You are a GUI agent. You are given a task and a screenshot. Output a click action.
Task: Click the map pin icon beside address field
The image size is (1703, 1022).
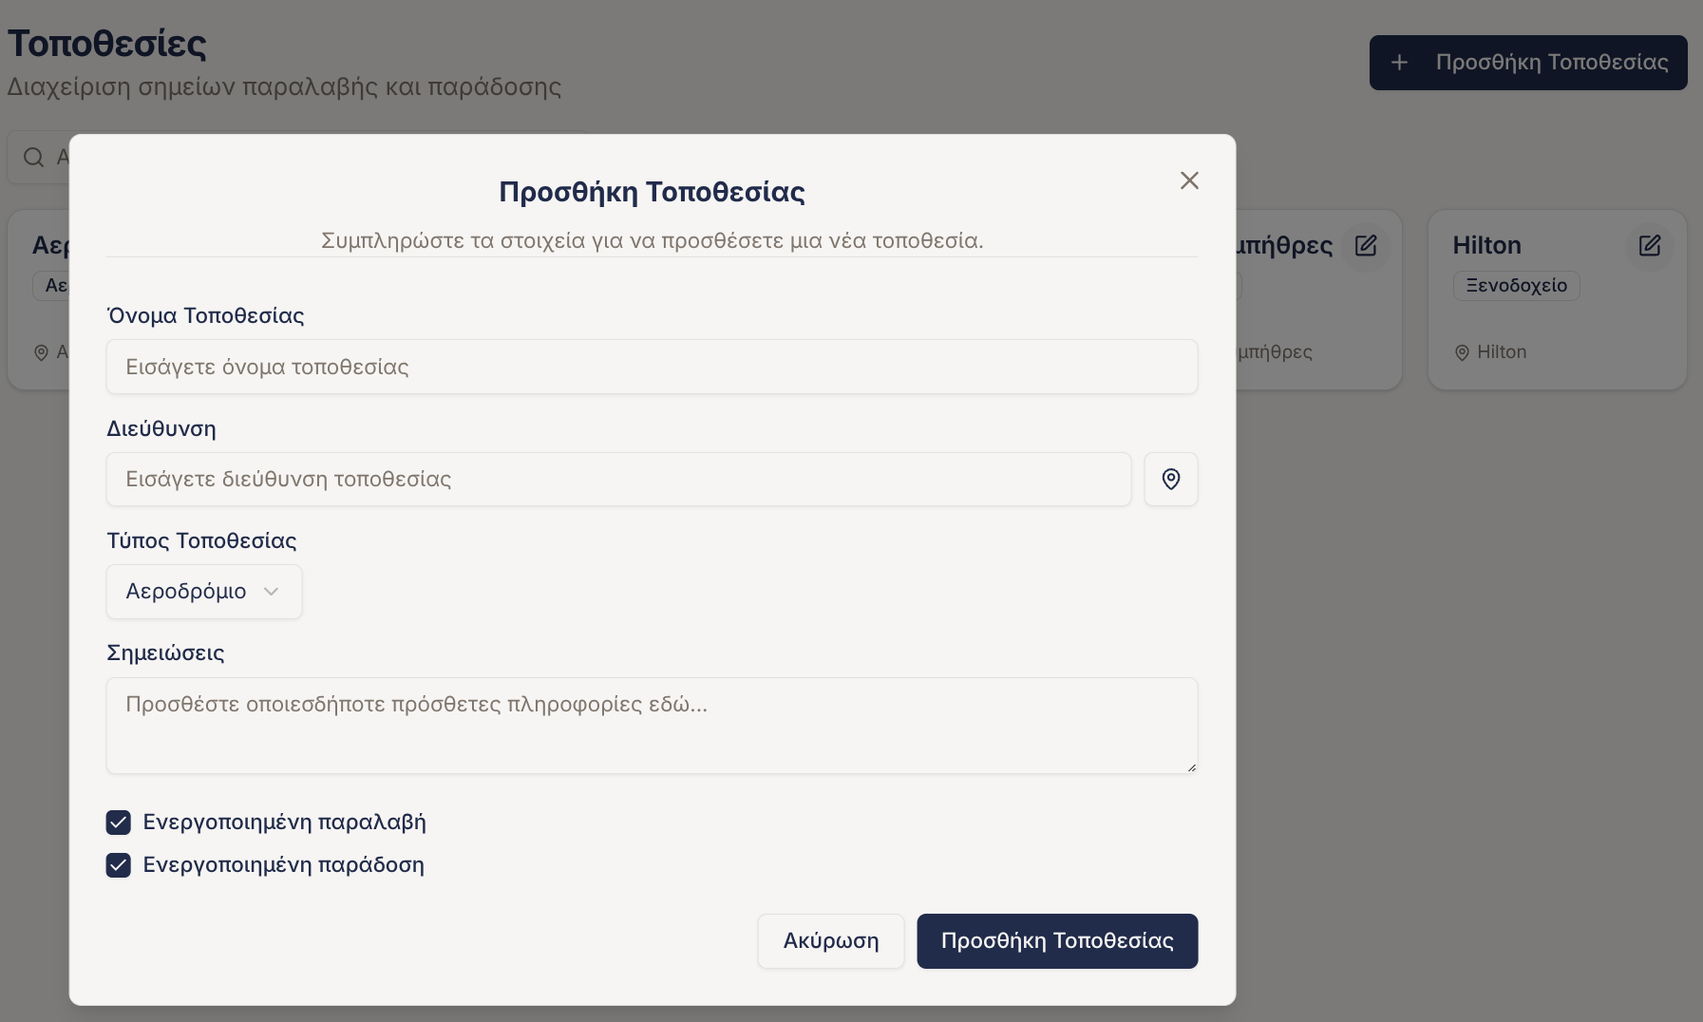(x=1170, y=480)
